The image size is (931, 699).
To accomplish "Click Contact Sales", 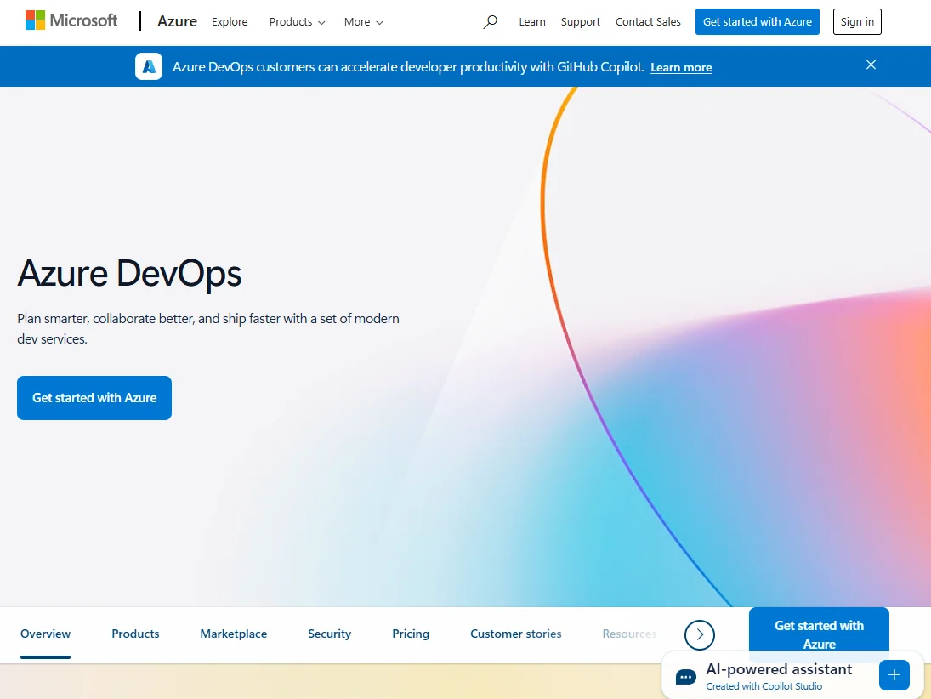I will point(648,22).
